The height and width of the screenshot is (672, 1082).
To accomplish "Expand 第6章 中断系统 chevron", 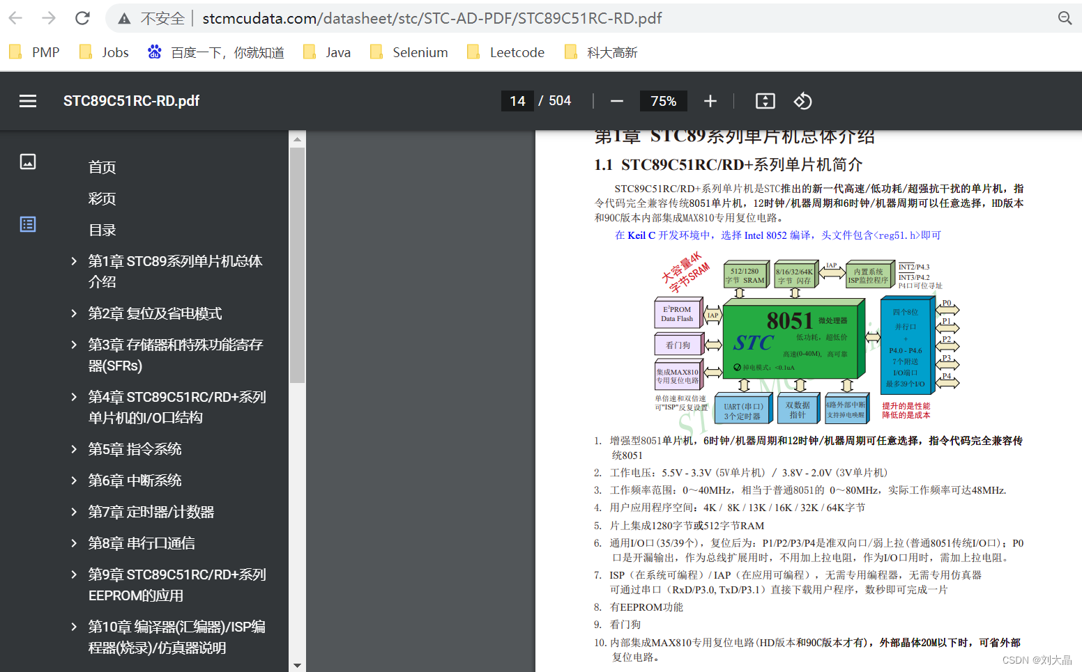I will pyautogui.click(x=74, y=480).
